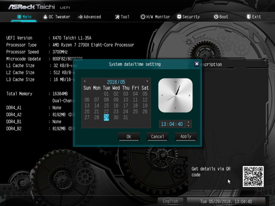Choose day 31 in the calendar
This screenshot has height=206, width=275.
point(125,117)
